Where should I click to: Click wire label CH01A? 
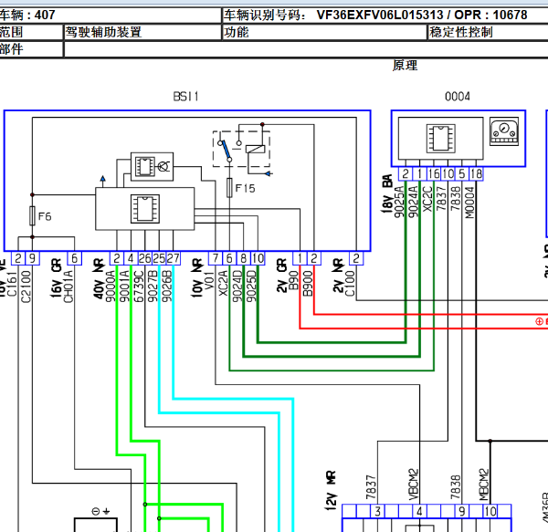point(68,287)
